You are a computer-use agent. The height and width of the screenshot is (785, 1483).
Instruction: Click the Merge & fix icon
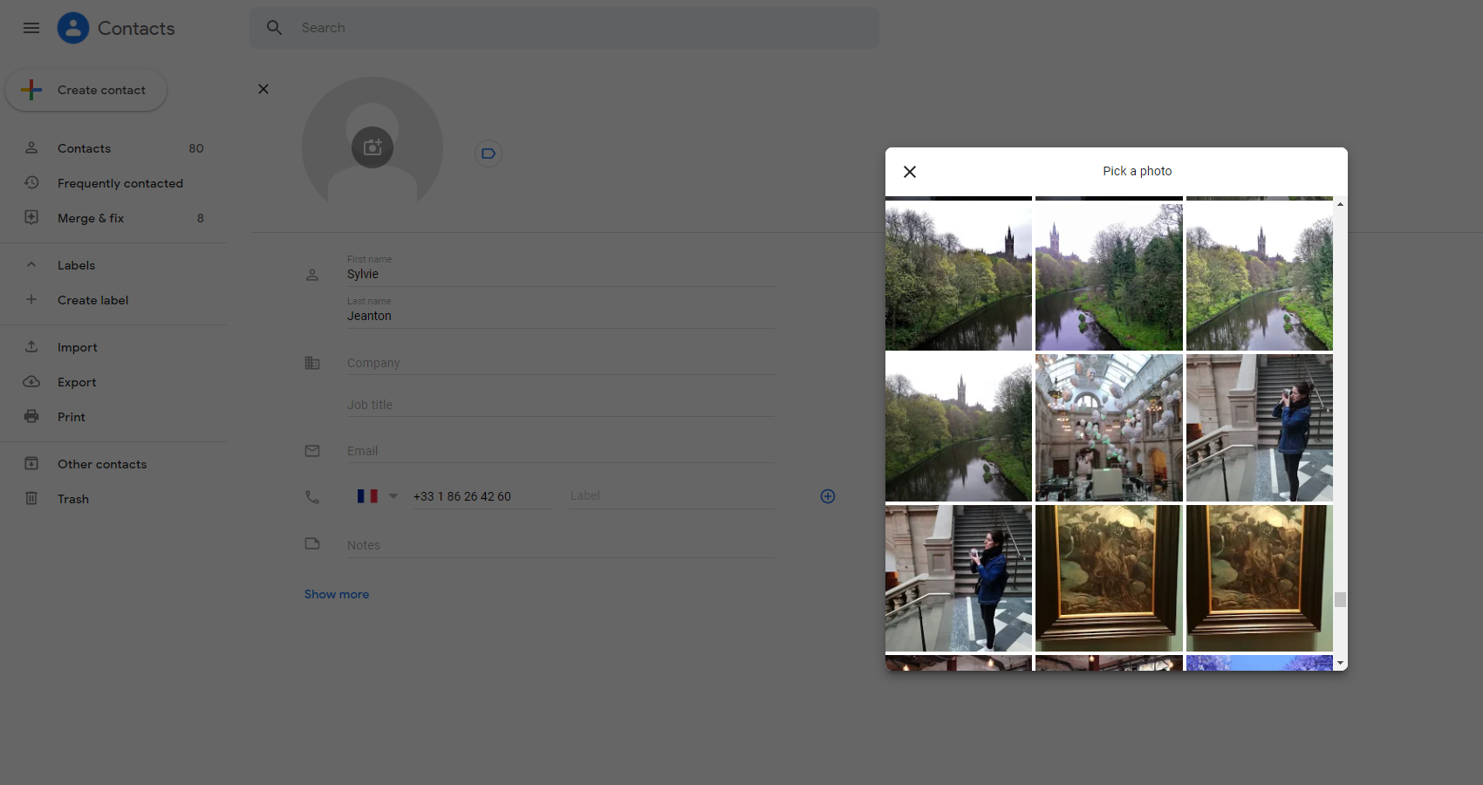31,218
